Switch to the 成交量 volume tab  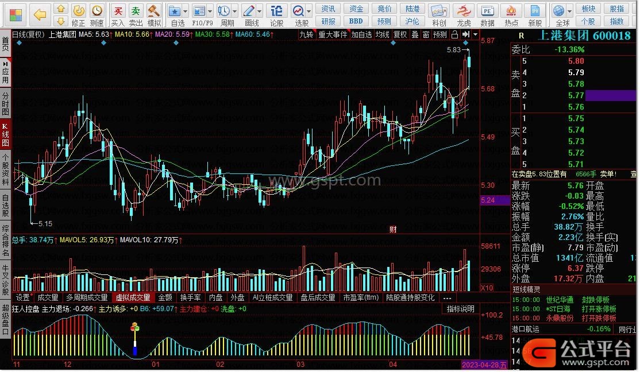(48, 298)
